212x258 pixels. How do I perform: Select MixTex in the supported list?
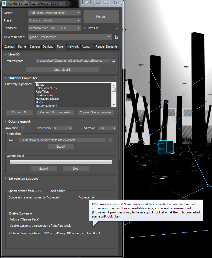point(40,102)
